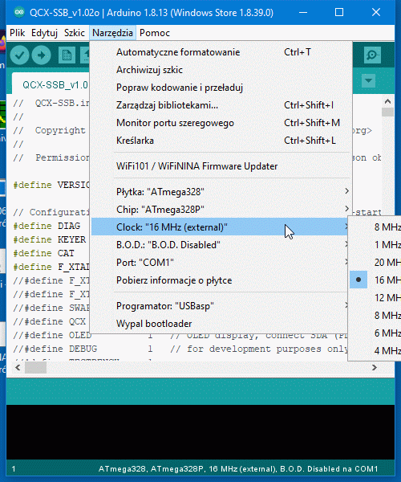Viewport: 401px width, 482px height.
Task: Click Pobierz informacje o płytce
Action: [x=221, y=280]
